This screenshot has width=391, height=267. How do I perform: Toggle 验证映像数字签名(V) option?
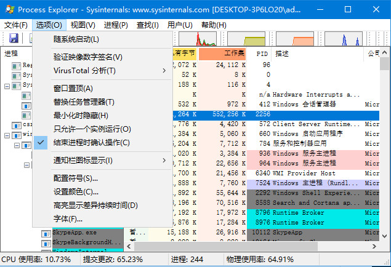102,57
